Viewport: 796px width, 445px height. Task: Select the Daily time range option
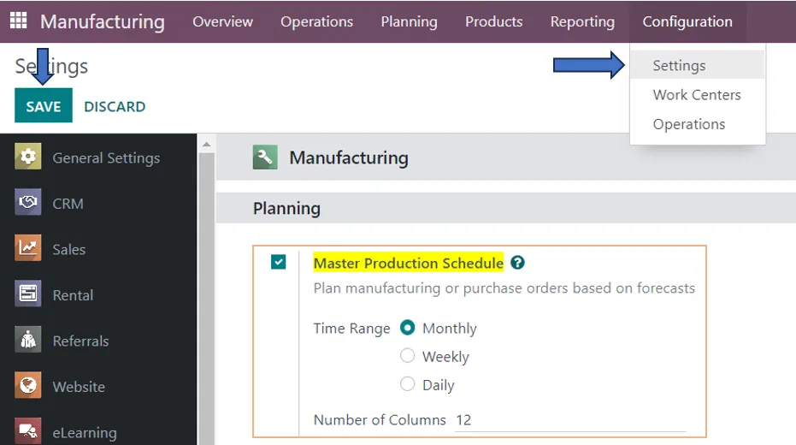click(x=407, y=384)
